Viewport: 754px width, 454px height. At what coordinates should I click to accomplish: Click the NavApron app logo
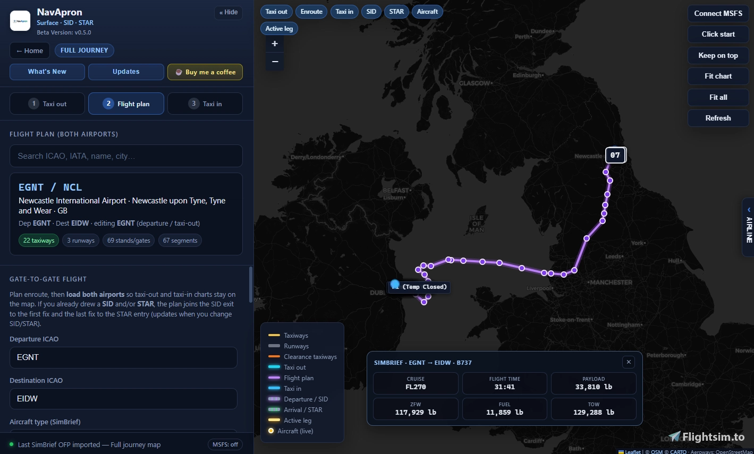click(20, 21)
